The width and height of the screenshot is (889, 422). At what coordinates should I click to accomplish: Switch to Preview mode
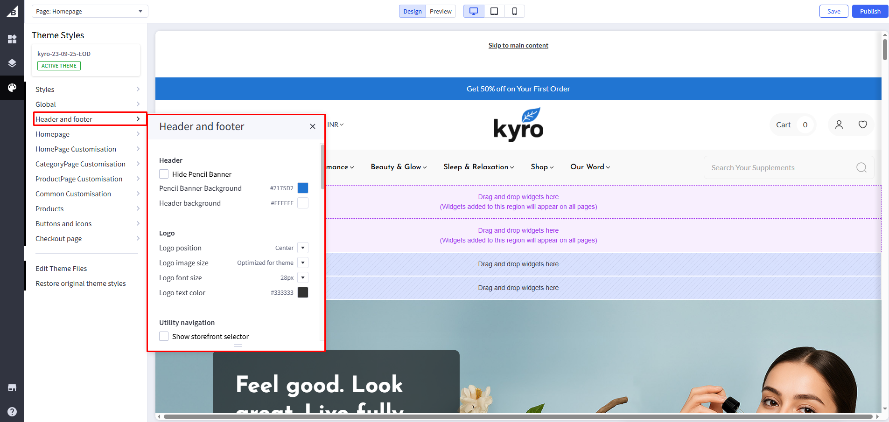coord(441,11)
